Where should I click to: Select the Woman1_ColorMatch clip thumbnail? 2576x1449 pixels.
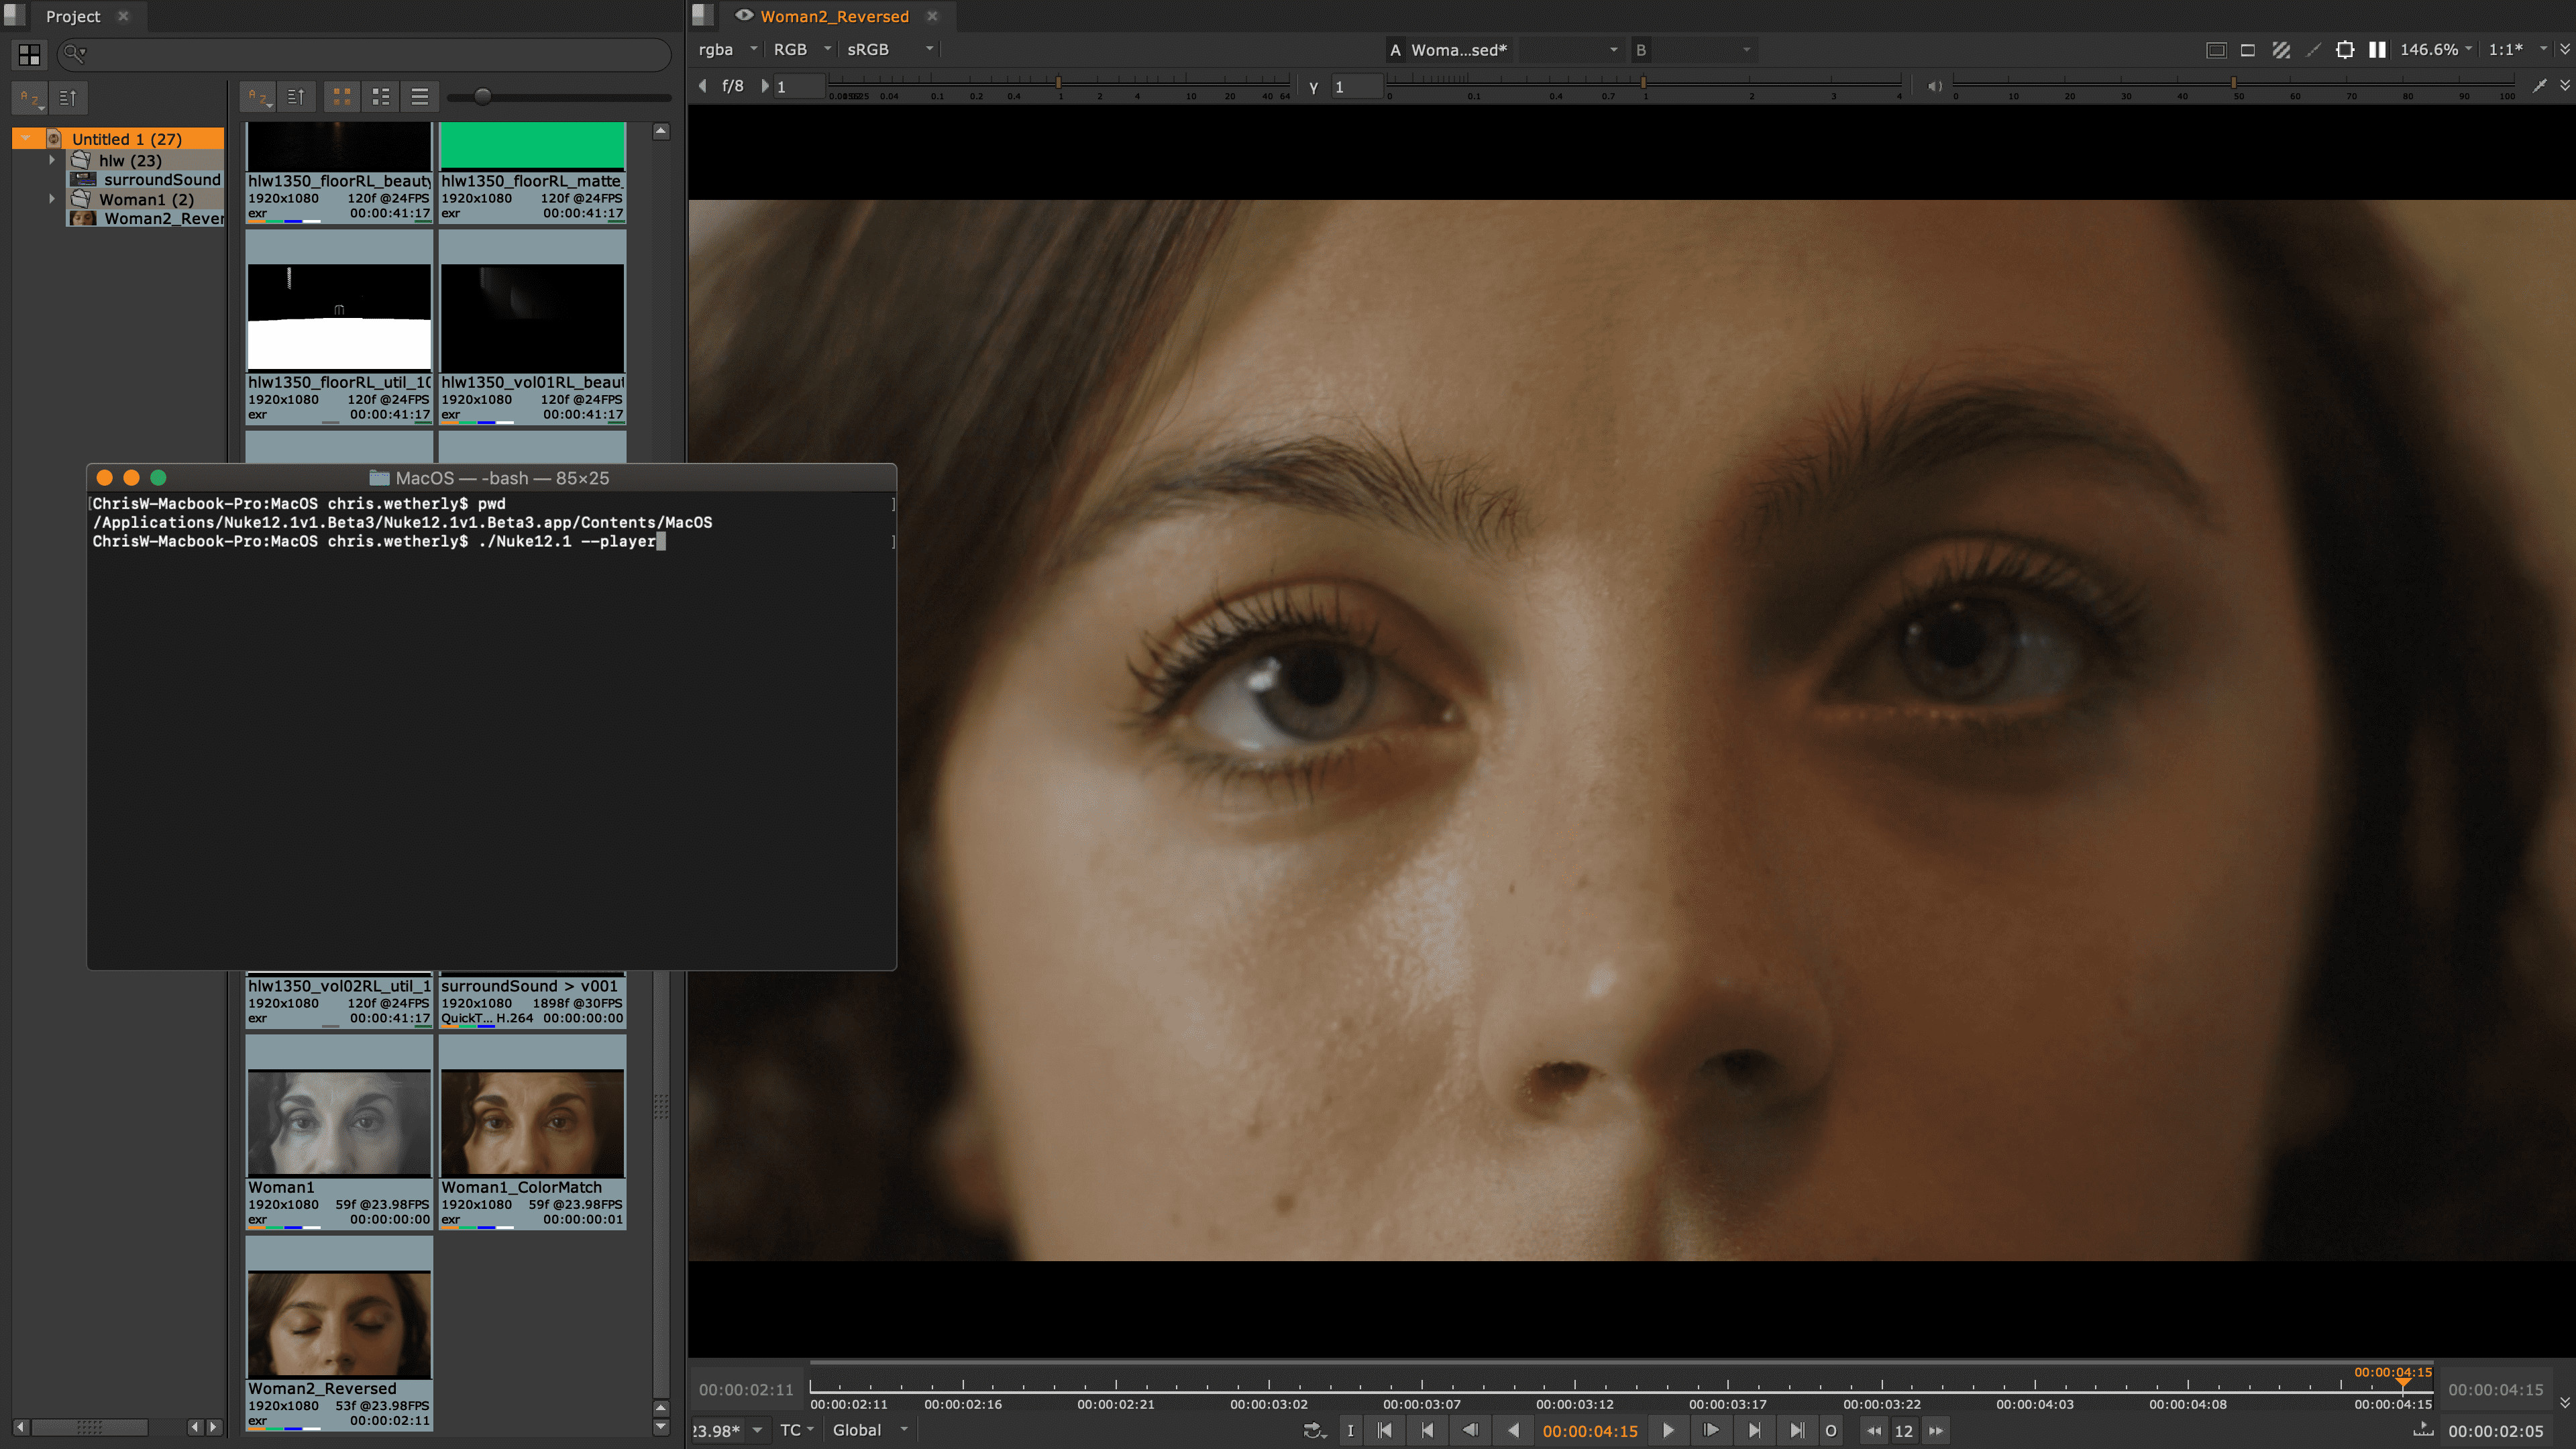(532, 1123)
